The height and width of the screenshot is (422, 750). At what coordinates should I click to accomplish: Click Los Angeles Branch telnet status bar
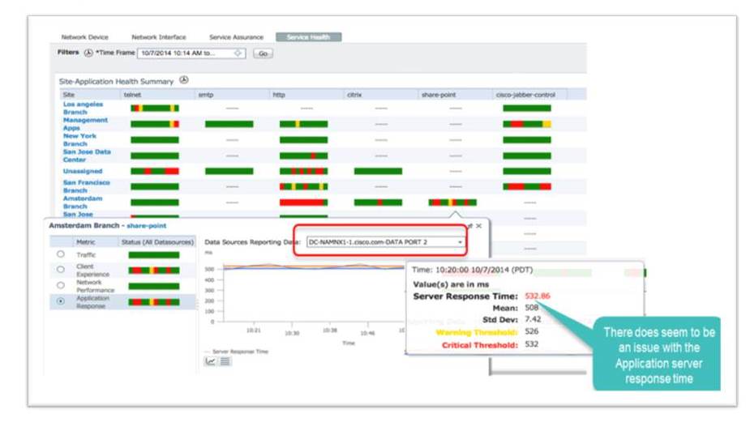154,108
